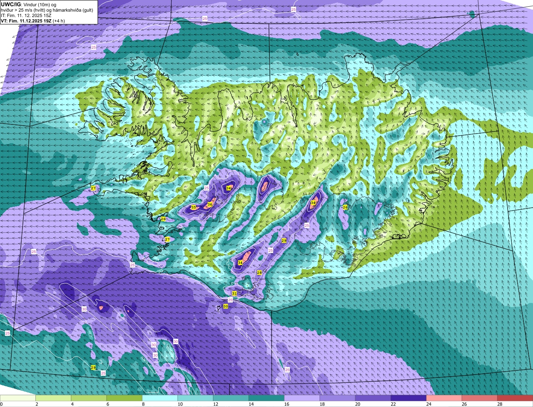Click the 24–26 m/s light pink legend swatch
Image resolution: width=533 pixels, height=407 pixels.
[x=444, y=398]
